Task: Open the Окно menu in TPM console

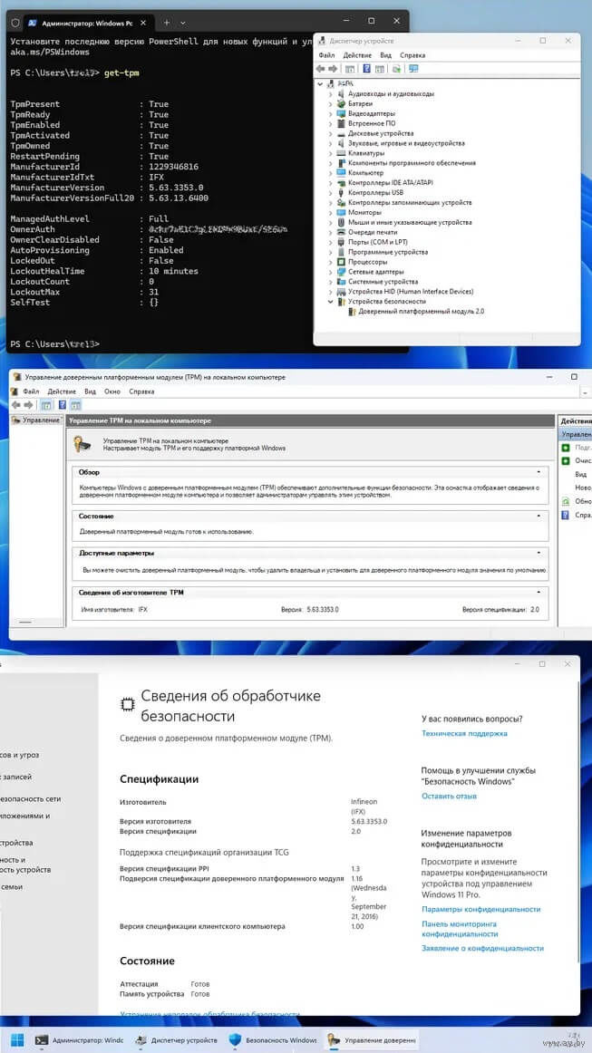Action: click(x=112, y=391)
